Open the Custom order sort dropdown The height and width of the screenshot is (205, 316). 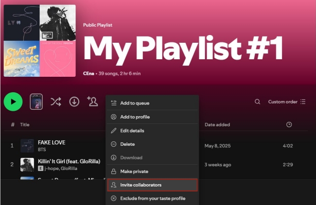pos(286,102)
